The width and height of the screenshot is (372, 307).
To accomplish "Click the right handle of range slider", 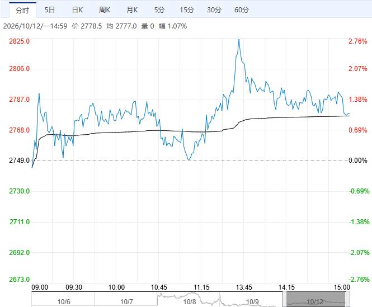I will click(347, 299).
